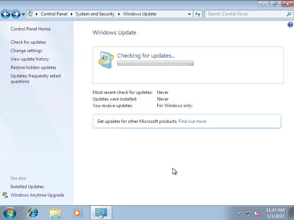Viewport: 294px width, 220px height.
Task: Open Restore hidden updates
Action: point(33,67)
